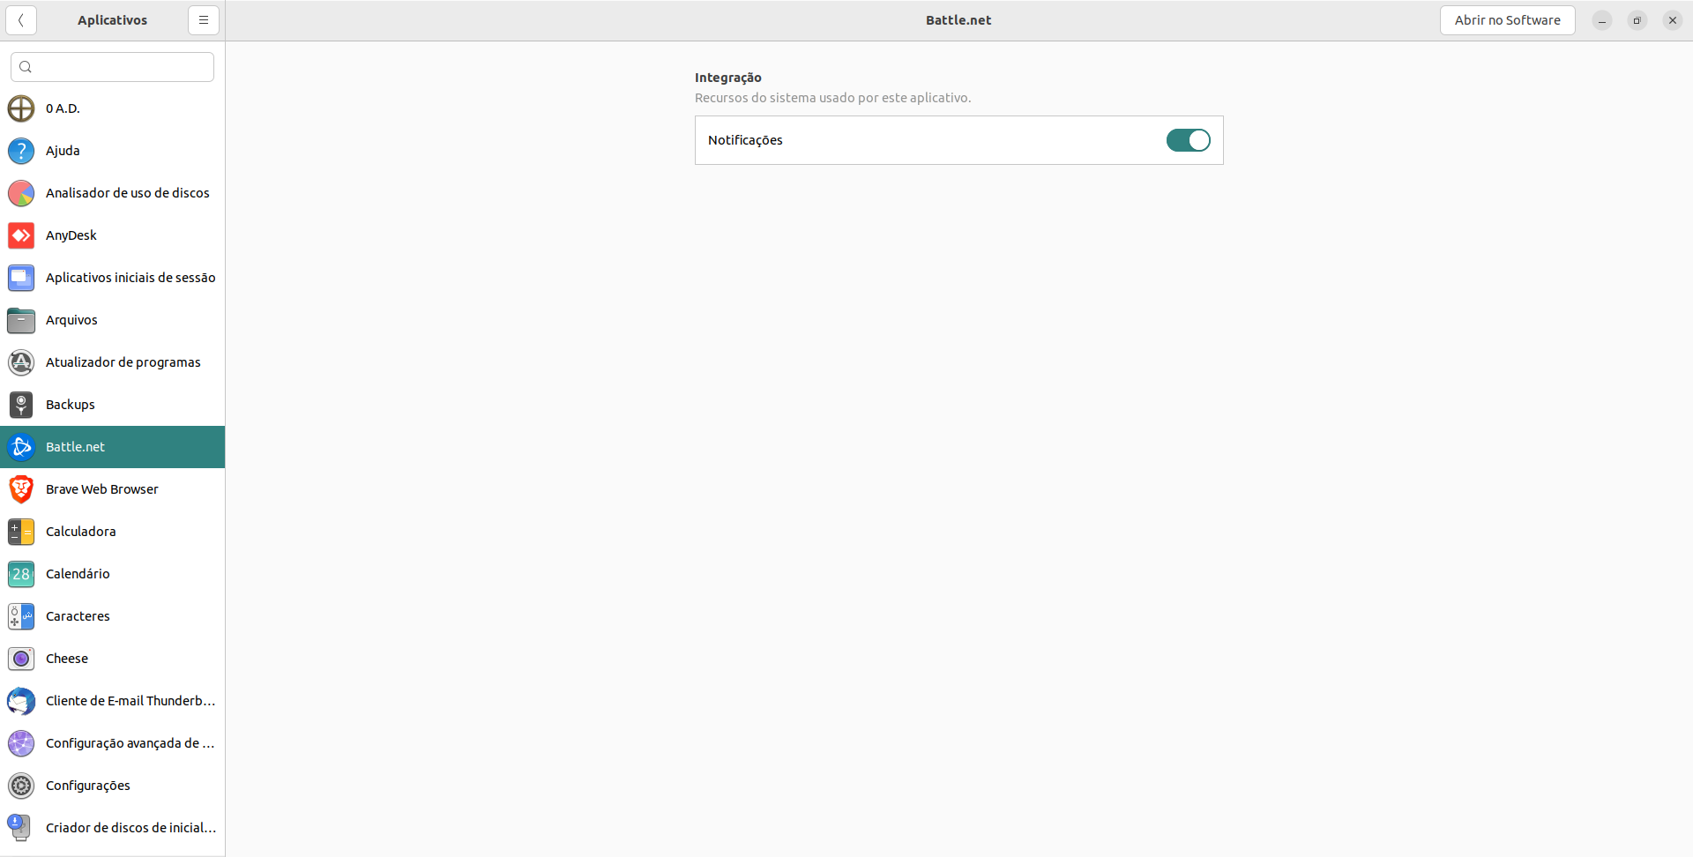Select Backups in the application list
Screen dimensions: 1693x857
[113, 405]
